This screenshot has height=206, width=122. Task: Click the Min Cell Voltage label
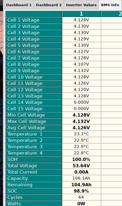[x=26, y=115]
